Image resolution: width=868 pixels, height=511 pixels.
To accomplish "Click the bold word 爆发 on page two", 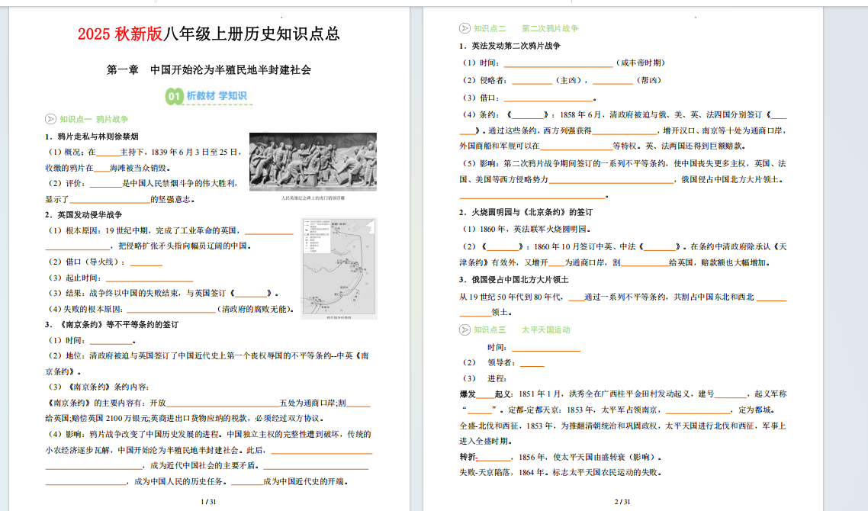I will 468,394.
